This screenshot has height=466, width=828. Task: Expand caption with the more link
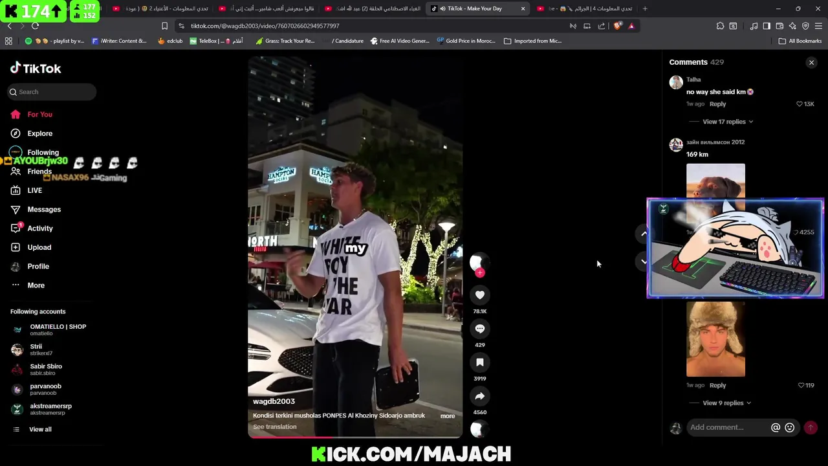coord(448,416)
